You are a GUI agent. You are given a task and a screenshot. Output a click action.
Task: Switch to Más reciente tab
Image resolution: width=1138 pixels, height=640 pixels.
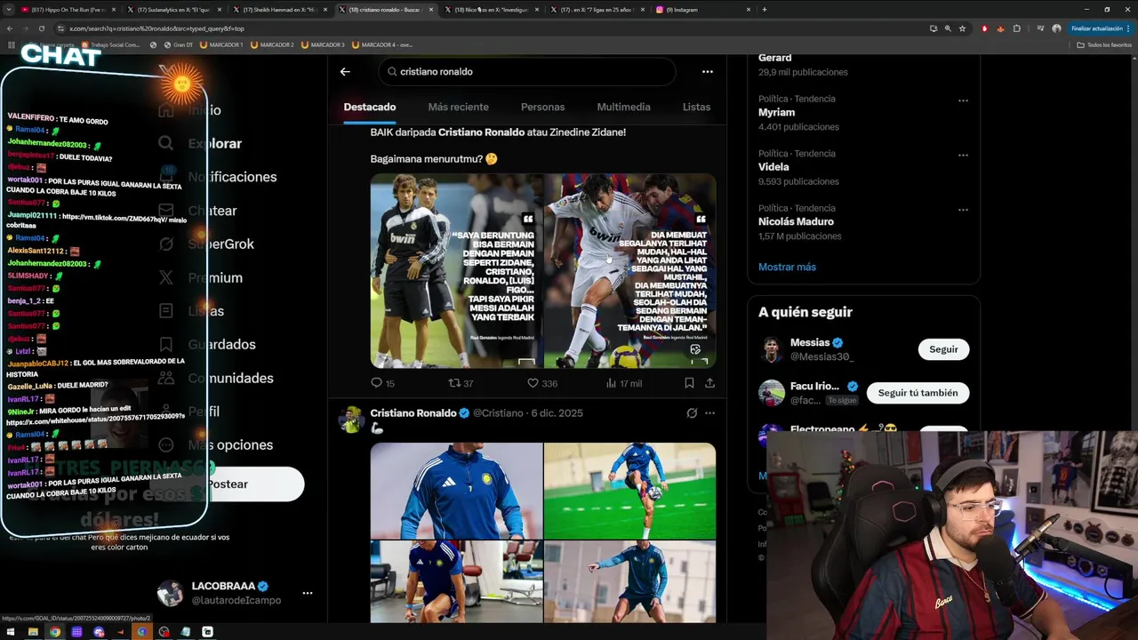point(459,107)
